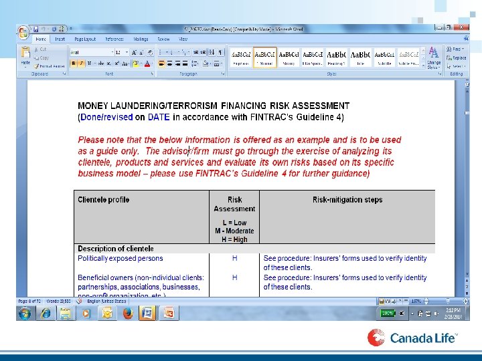Click the Clear Formatting icon
The width and height of the screenshot is (482, 361).
tap(150, 53)
